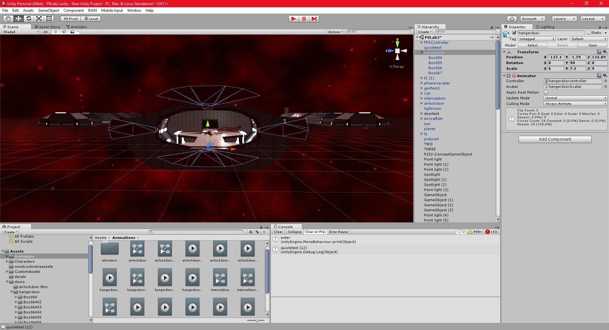Toggle 2D scene view mode
Screen dimensions: 609x330
(46, 32)
